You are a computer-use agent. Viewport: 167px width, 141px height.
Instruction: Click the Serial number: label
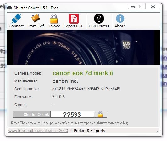click(x=27, y=89)
